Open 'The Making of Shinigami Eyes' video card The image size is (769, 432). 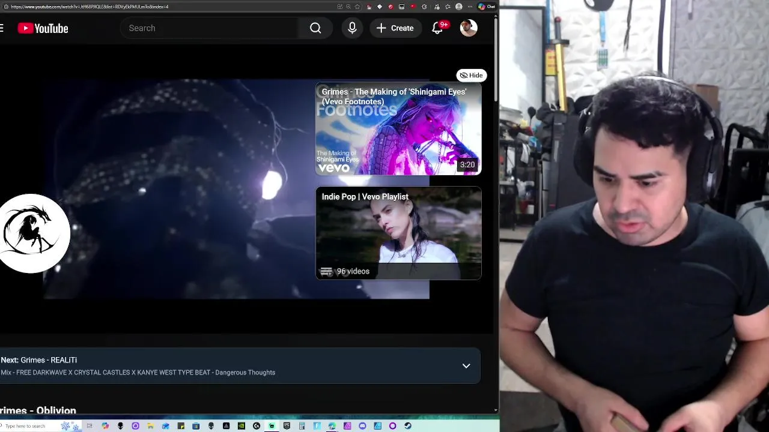click(x=398, y=128)
